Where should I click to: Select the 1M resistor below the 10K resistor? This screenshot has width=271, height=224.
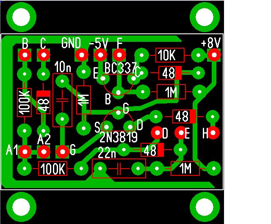(171, 92)
